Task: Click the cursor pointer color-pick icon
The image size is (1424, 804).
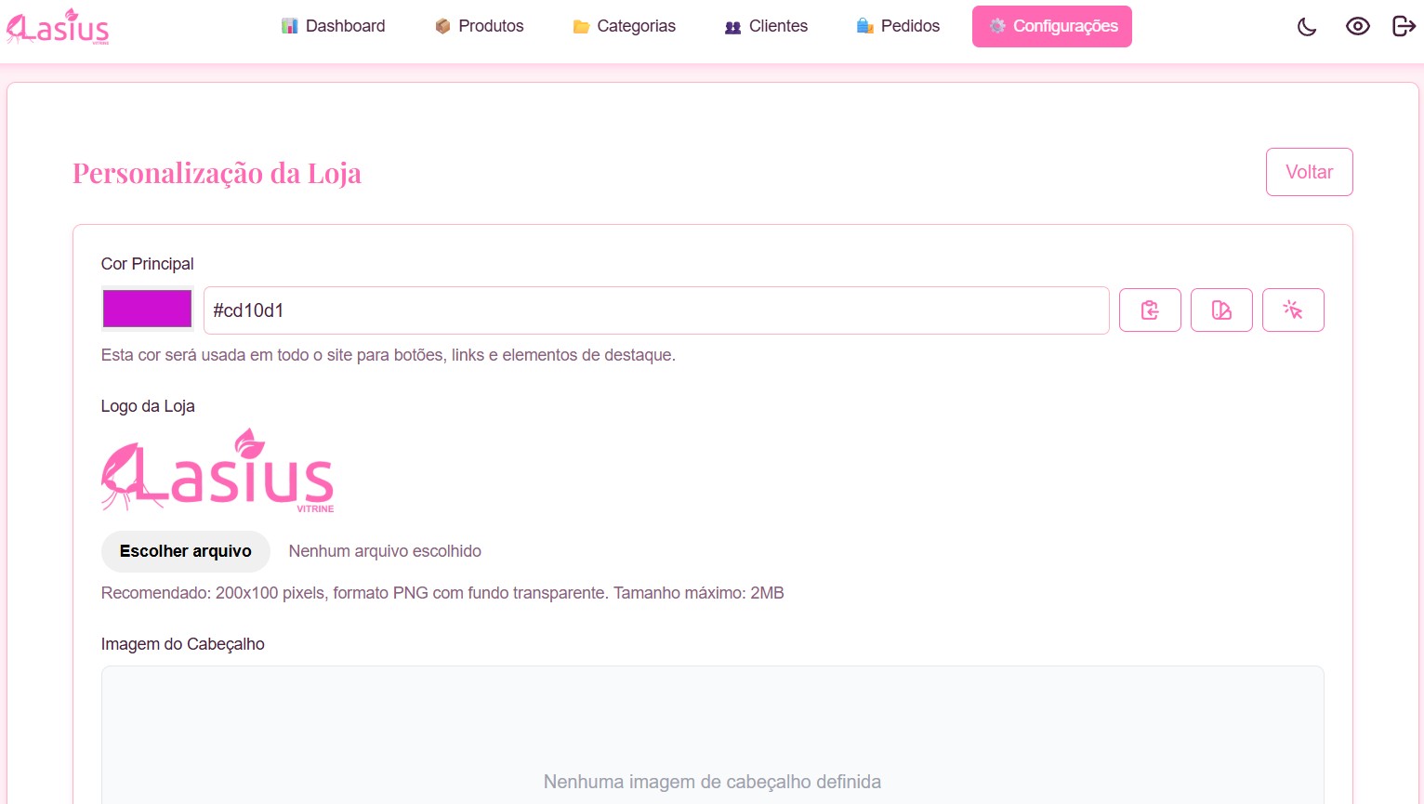Action: (1293, 310)
